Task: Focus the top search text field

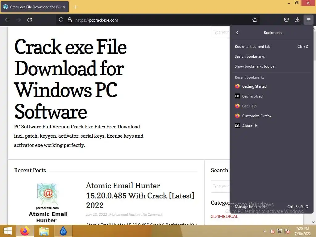Action: point(220,32)
